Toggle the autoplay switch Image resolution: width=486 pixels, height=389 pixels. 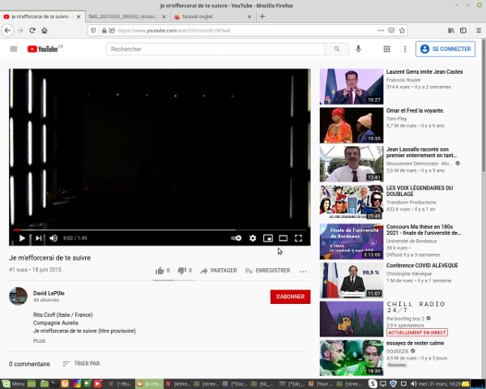(237, 238)
